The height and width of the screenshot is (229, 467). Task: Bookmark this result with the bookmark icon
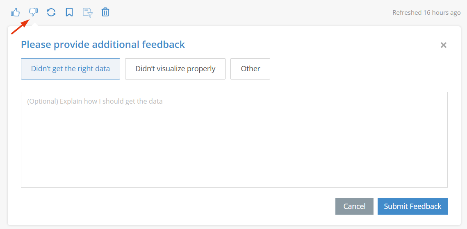[69, 12]
